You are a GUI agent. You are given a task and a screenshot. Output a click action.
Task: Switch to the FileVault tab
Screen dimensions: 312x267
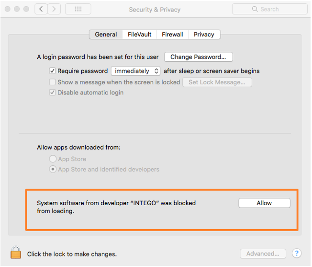139,35
